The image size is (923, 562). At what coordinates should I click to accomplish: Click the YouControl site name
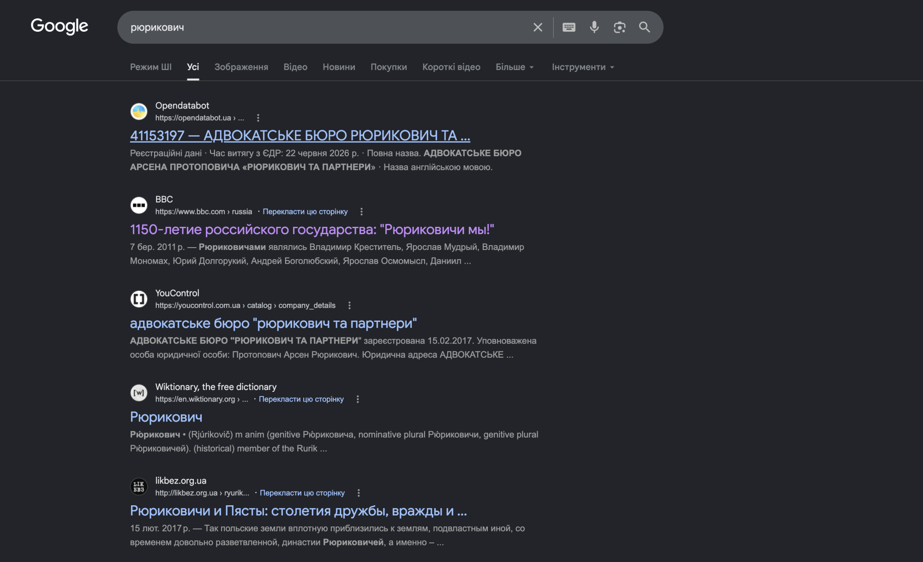pos(177,293)
